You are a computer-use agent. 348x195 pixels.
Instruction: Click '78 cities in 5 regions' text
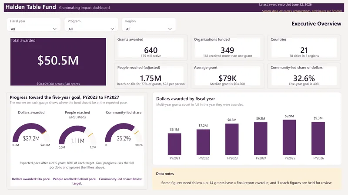click(304, 56)
